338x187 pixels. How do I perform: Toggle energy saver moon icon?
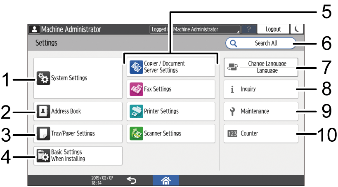click(x=297, y=29)
